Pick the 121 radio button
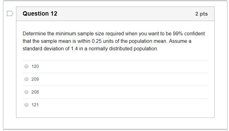Image resolution: width=229 pixels, height=131 pixels. pos(26,105)
